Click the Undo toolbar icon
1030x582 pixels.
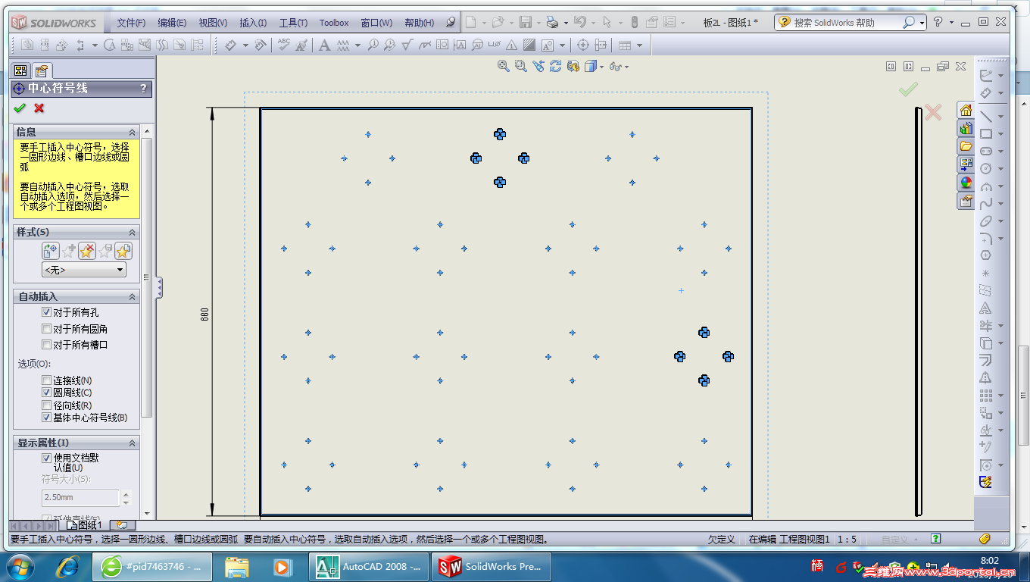point(579,23)
